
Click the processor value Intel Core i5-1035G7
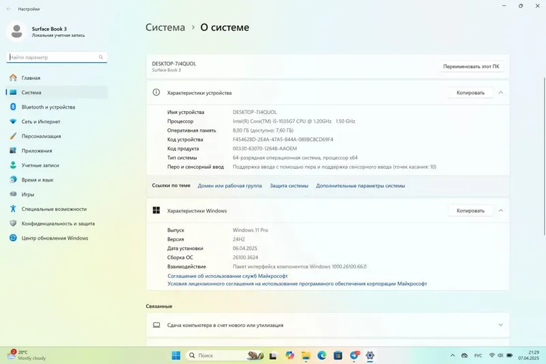(x=294, y=121)
